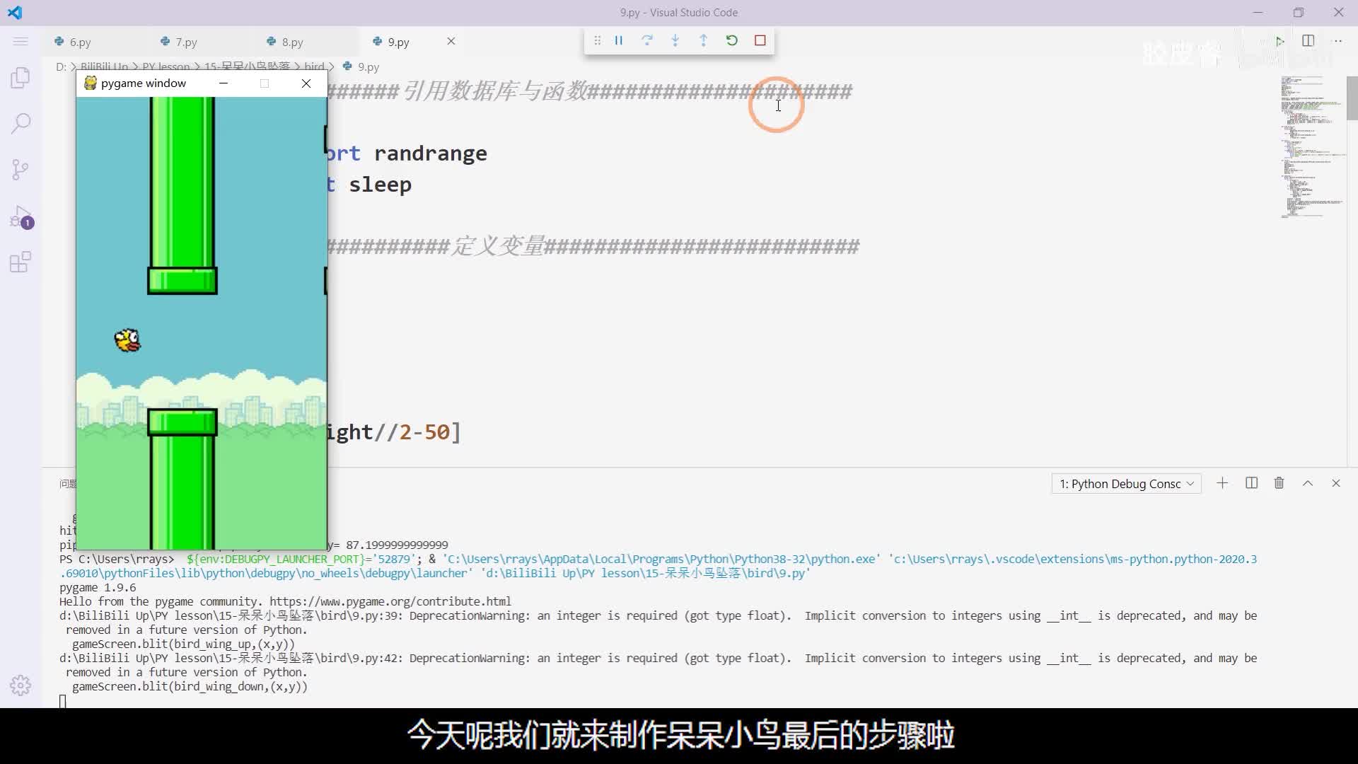Create a new terminal with plus icon
Screen dimensions: 1358x764
[x=1222, y=483]
